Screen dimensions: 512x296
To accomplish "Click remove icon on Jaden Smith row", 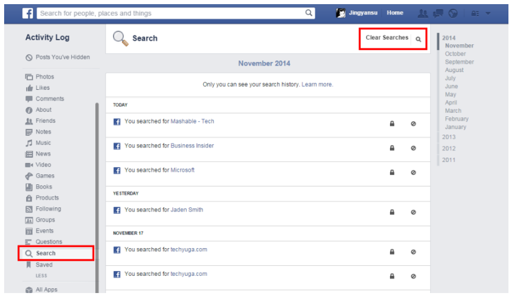I will (414, 212).
